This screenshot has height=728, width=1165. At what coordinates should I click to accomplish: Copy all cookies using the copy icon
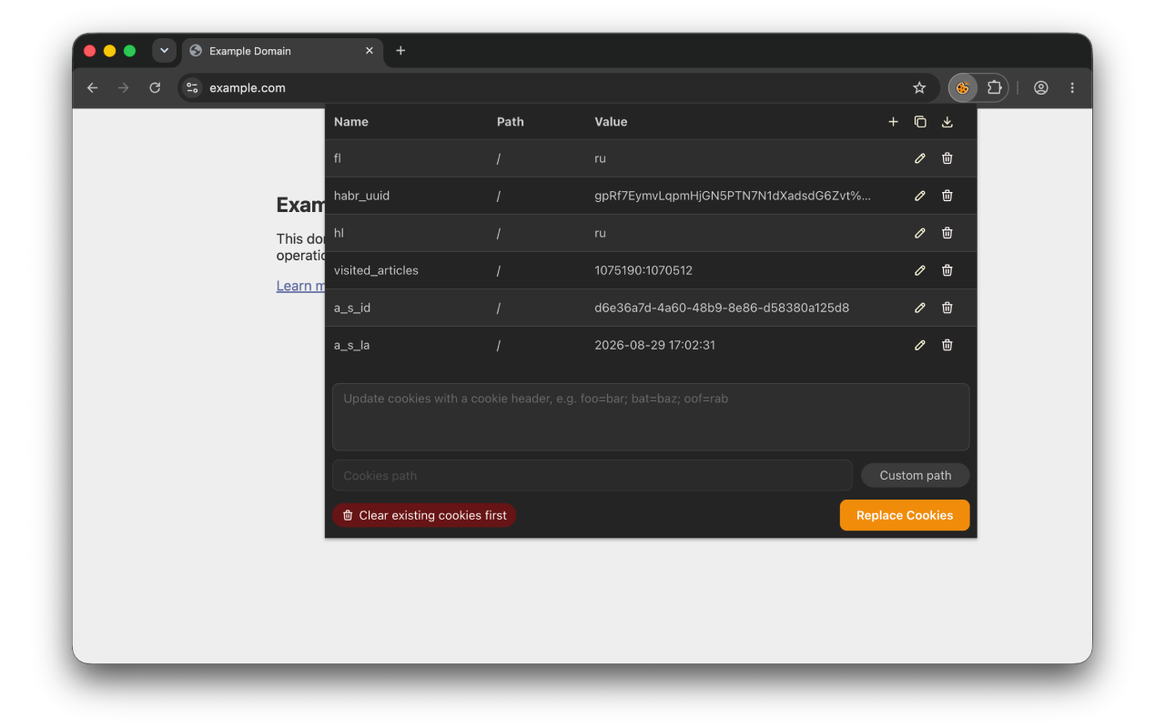[920, 122]
